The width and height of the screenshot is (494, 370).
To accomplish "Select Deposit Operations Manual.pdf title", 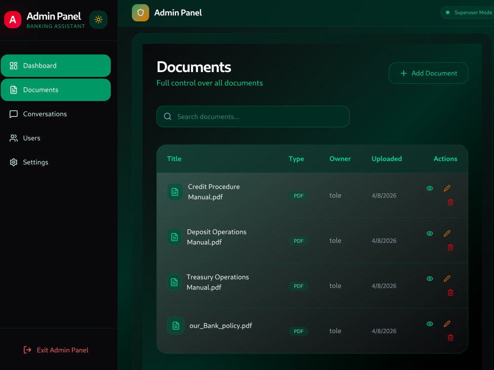I will click(x=217, y=237).
